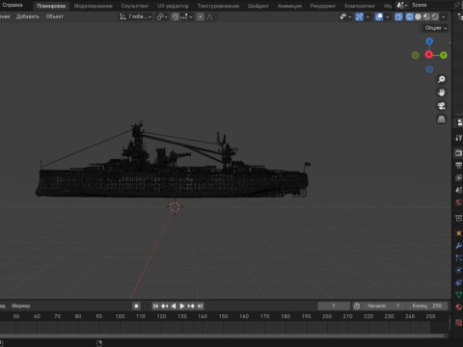Click the pan view hand icon
This screenshot has width=463, height=347.
[442, 93]
